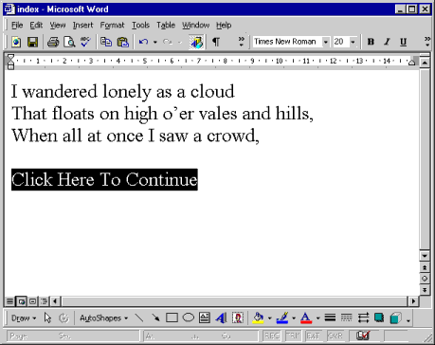435x345 pixels.
Task: Choose the Arrow drawing tool
Action: click(x=155, y=318)
